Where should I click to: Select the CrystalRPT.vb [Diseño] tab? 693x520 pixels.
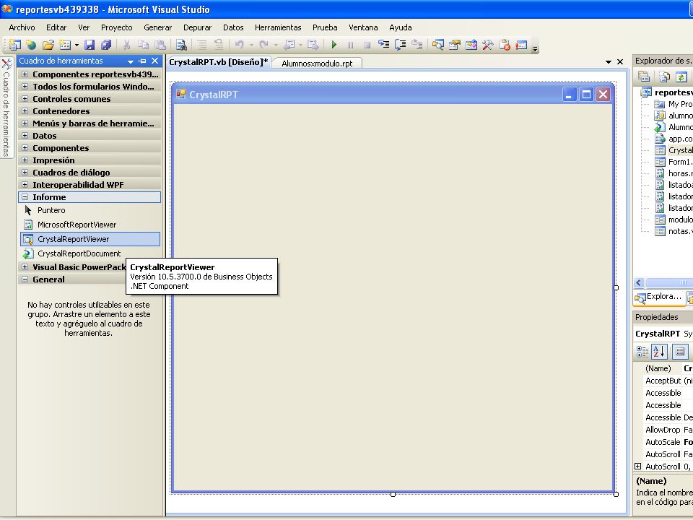click(x=218, y=62)
